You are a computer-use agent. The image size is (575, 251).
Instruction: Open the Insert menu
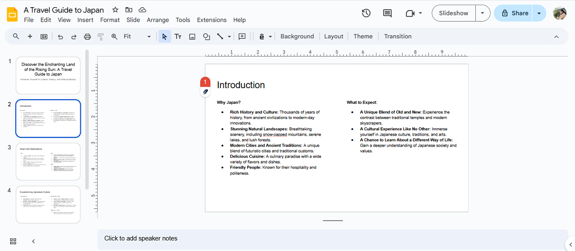[x=85, y=20]
